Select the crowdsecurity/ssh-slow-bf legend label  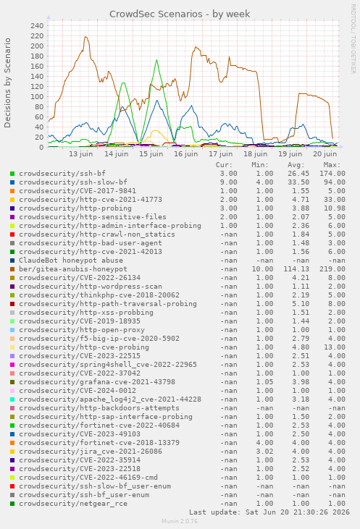coord(73,182)
